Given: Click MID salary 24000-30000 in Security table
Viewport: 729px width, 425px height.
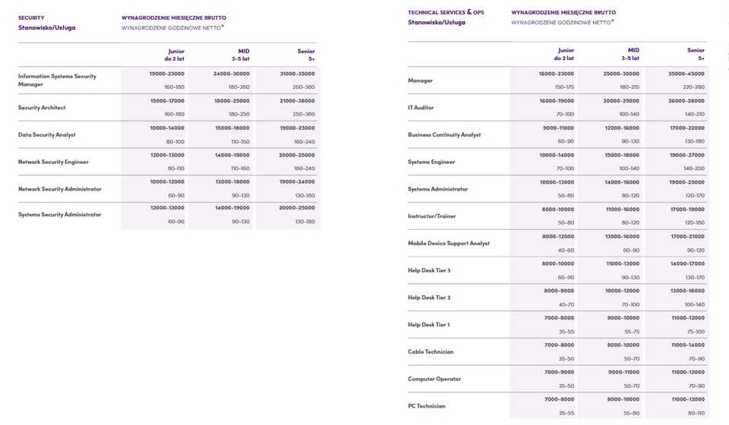Looking at the screenshot, I should click(232, 74).
